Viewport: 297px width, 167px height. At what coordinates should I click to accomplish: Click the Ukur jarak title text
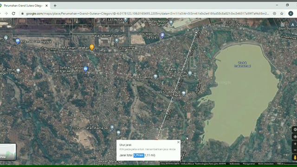tap(125, 145)
